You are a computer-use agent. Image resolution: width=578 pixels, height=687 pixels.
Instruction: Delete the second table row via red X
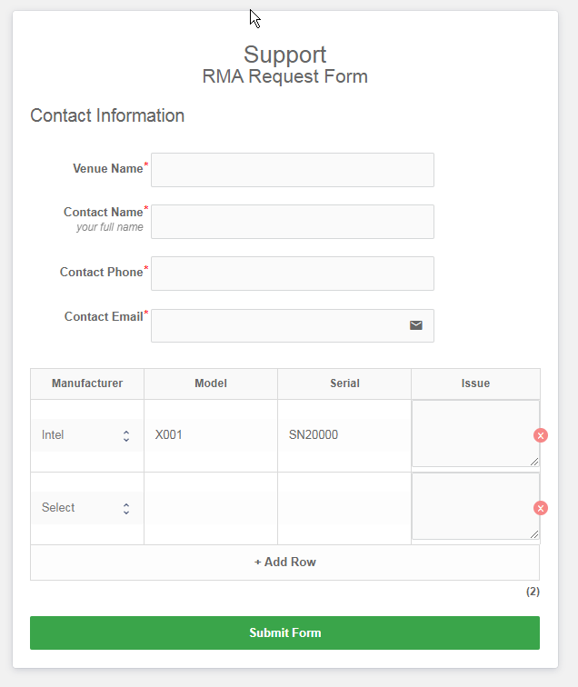pos(541,508)
